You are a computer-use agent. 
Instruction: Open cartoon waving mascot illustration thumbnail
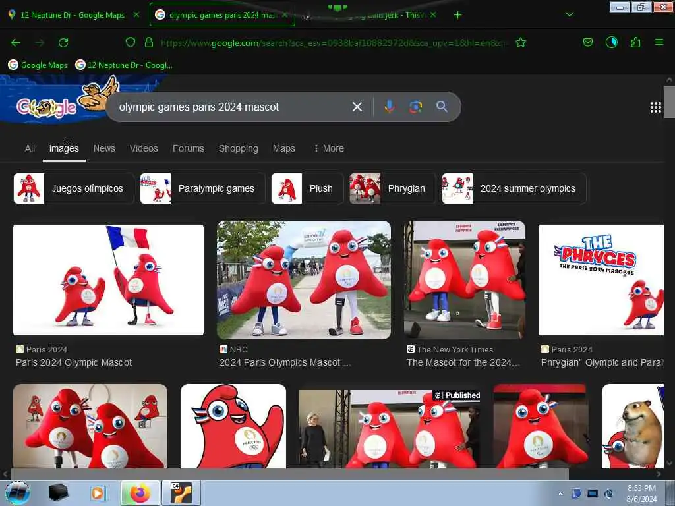233,426
